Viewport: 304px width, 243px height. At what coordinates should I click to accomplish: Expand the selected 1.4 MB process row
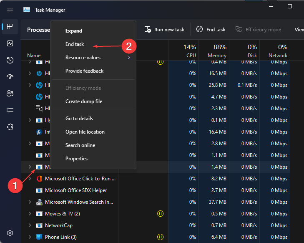[30, 167]
